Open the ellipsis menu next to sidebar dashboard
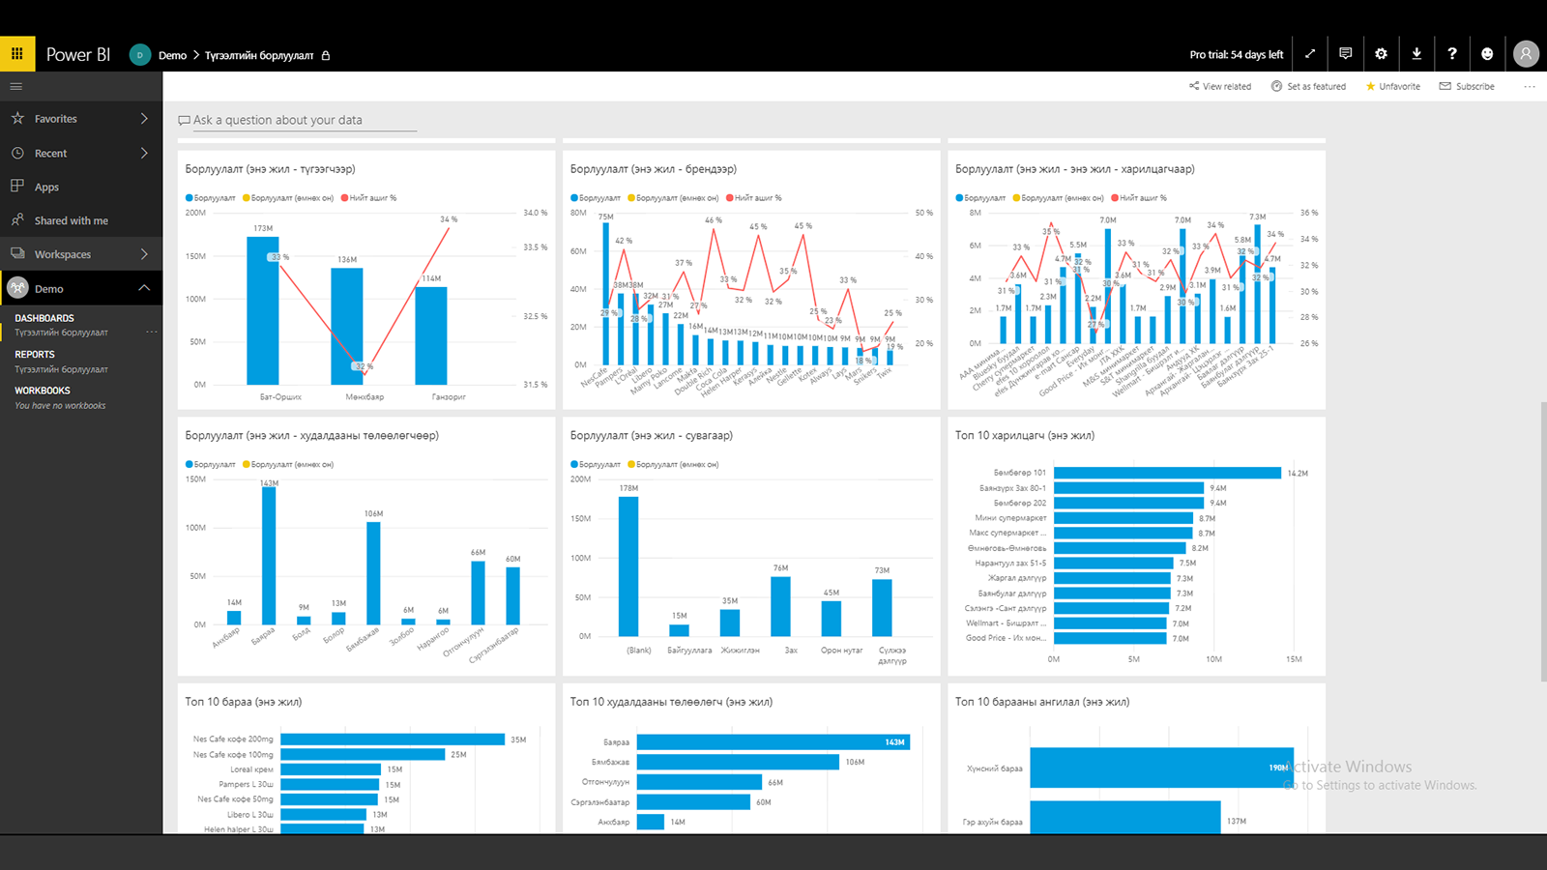Image resolution: width=1547 pixels, height=870 pixels. pos(152,333)
